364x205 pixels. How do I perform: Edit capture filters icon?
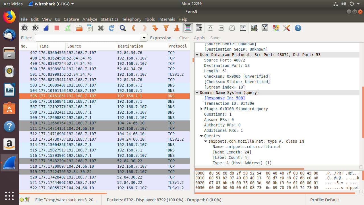[x=254, y=28]
